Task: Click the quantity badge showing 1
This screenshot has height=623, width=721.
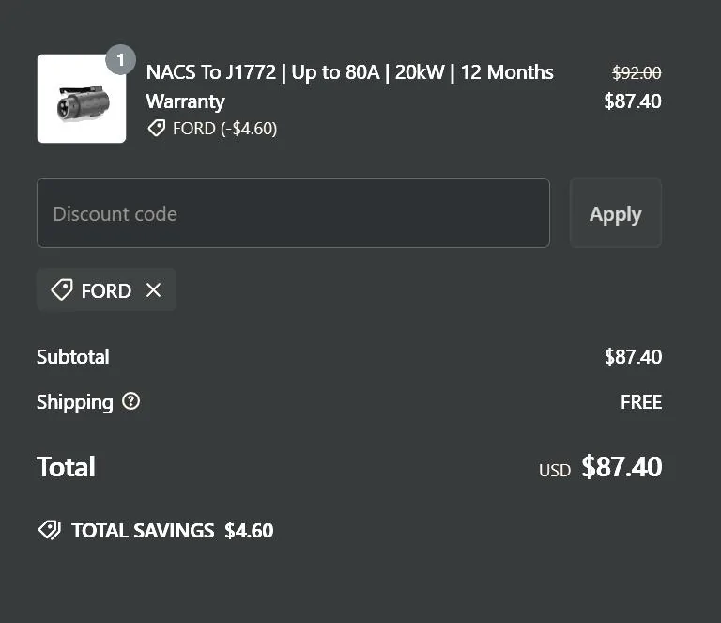Action: tap(120, 59)
